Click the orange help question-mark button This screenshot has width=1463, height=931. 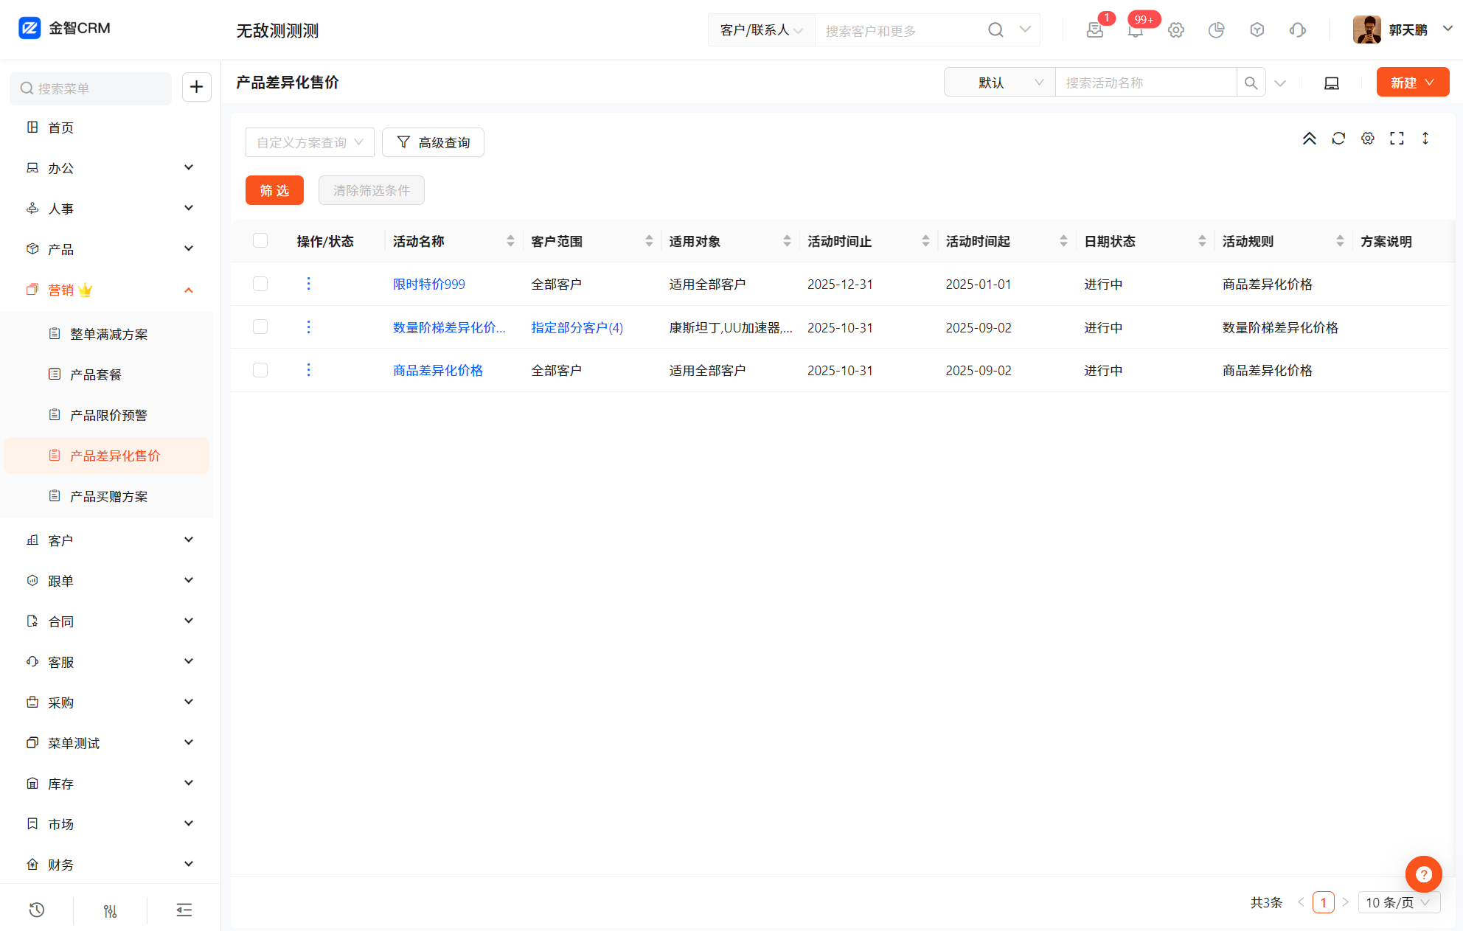(x=1423, y=874)
